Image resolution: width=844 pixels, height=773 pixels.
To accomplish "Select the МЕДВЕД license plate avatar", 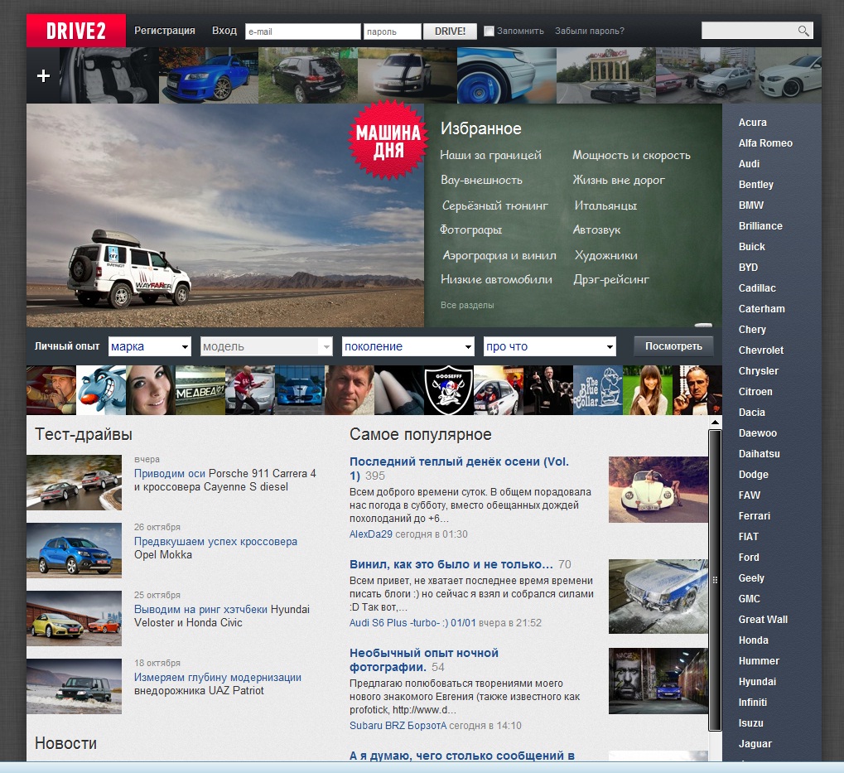I will pos(200,390).
